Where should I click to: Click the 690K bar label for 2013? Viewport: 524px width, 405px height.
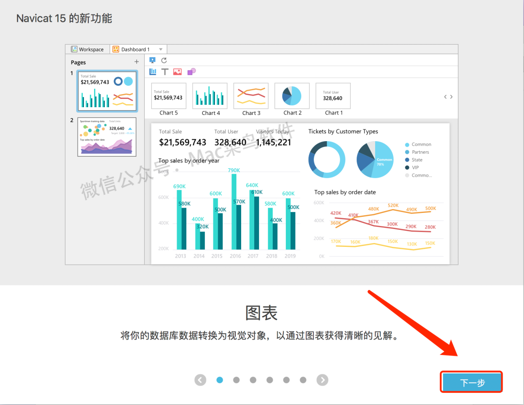click(x=180, y=186)
